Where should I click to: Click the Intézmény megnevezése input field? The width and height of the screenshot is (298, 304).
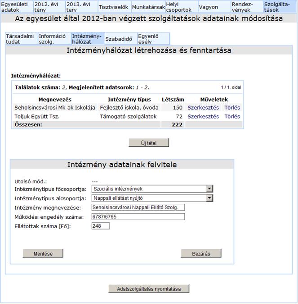click(138, 207)
